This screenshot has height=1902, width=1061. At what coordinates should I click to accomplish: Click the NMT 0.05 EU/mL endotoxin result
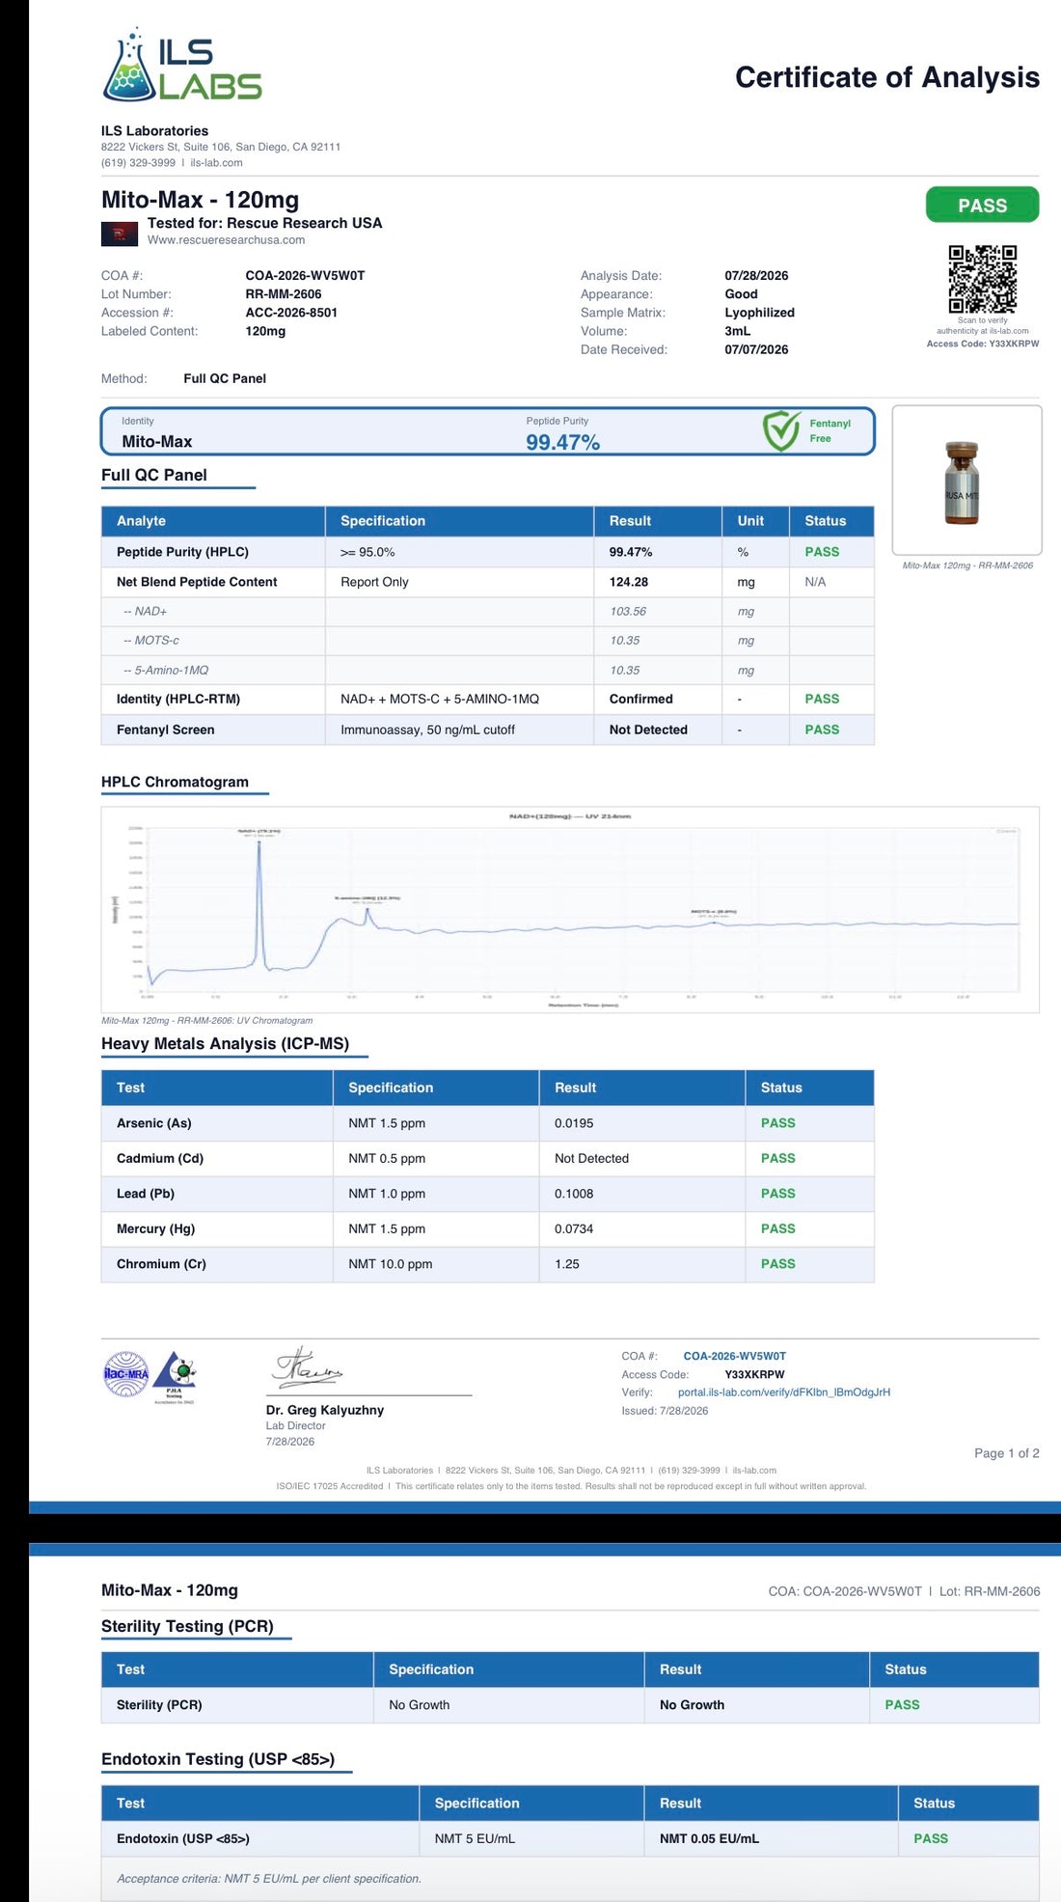pyautogui.click(x=709, y=1838)
